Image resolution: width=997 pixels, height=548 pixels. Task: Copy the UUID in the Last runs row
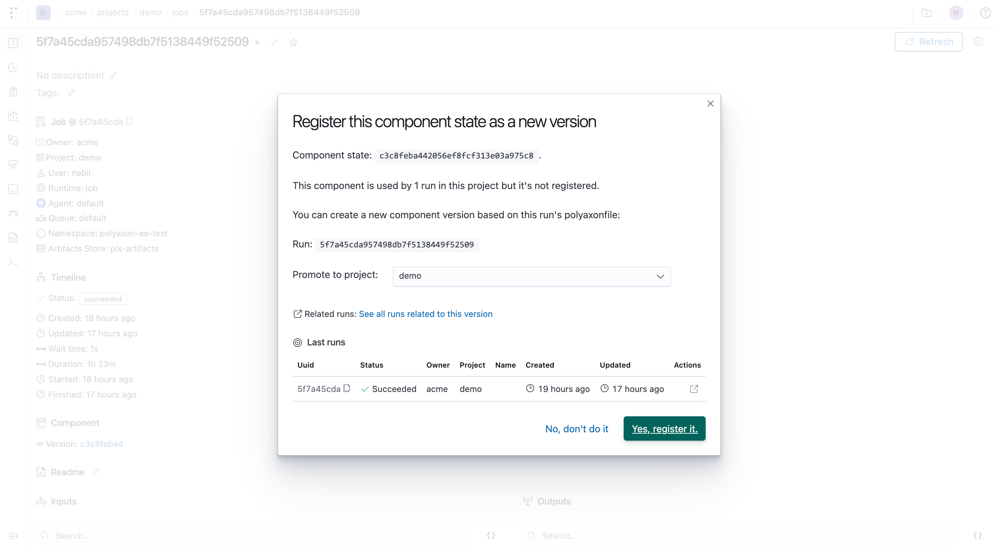(347, 388)
